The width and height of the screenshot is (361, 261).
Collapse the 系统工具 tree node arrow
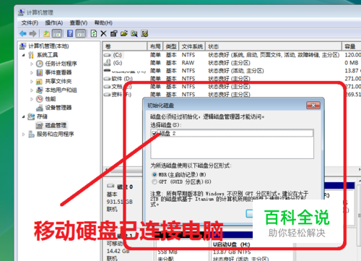[x=23, y=55]
